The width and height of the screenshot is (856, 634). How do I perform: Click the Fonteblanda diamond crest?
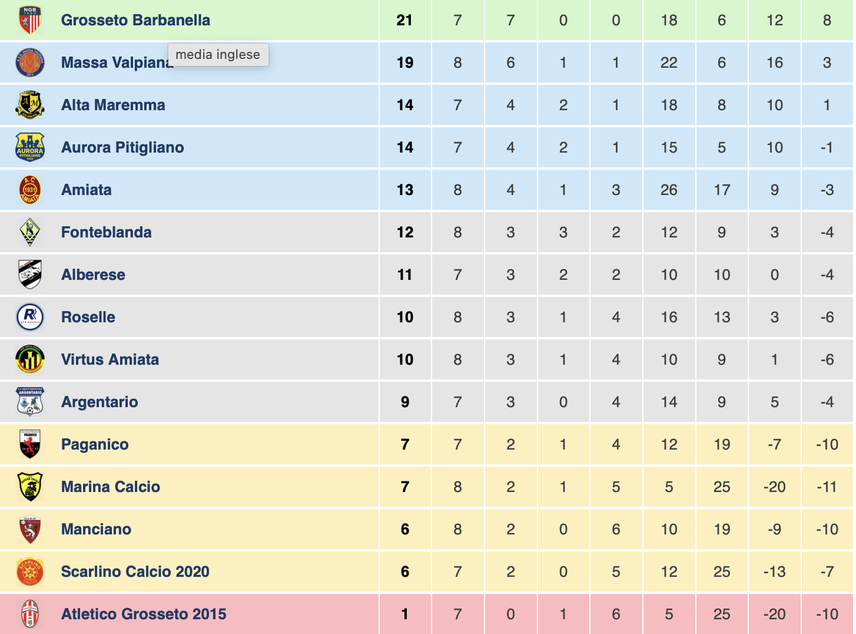(30, 232)
